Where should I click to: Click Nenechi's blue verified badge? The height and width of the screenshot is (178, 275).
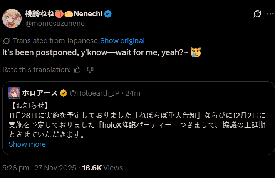coord(108,14)
